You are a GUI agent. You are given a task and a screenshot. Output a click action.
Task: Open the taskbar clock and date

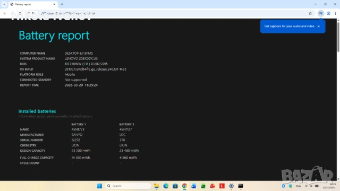click(x=329, y=186)
